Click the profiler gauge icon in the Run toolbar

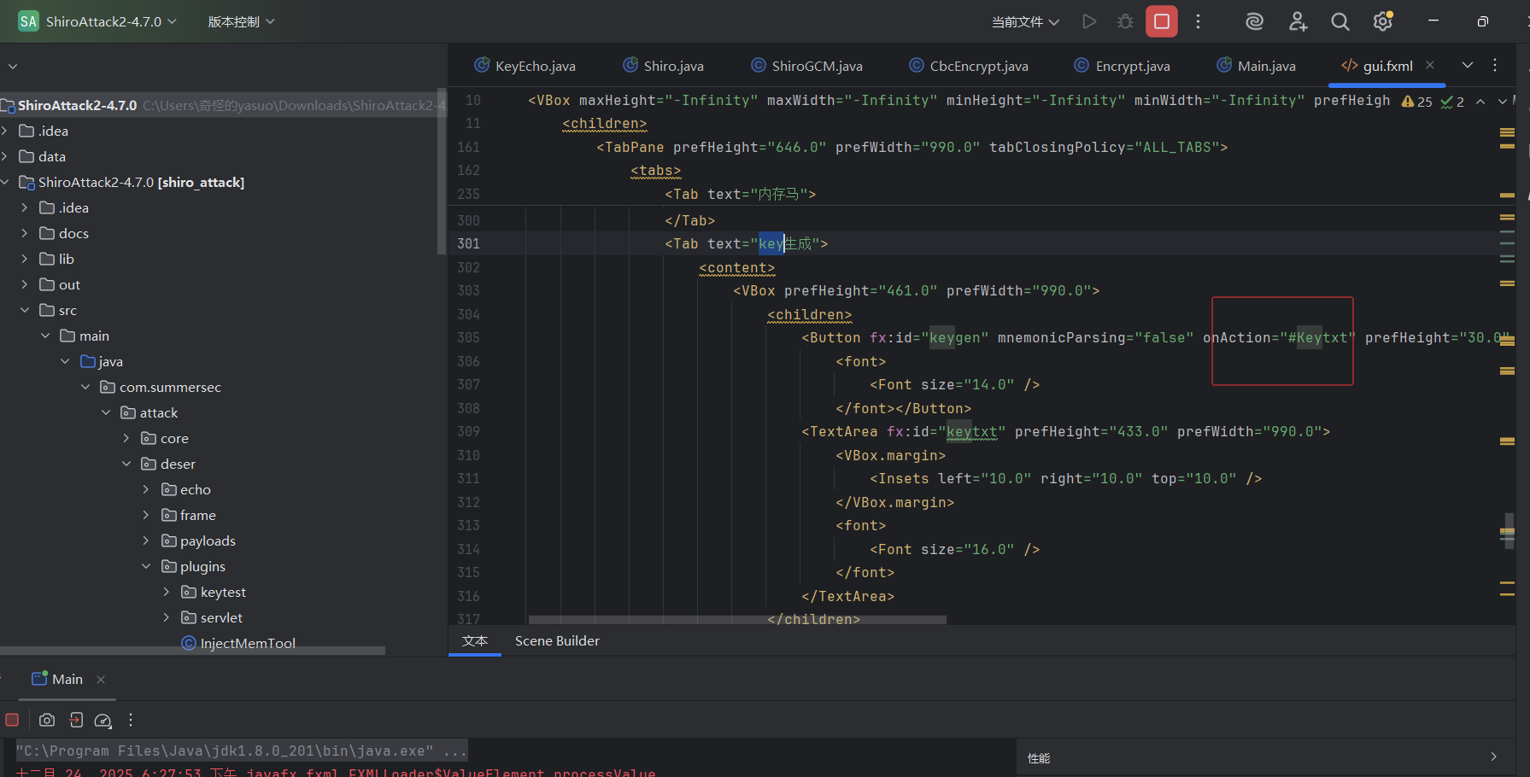(103, 720)
